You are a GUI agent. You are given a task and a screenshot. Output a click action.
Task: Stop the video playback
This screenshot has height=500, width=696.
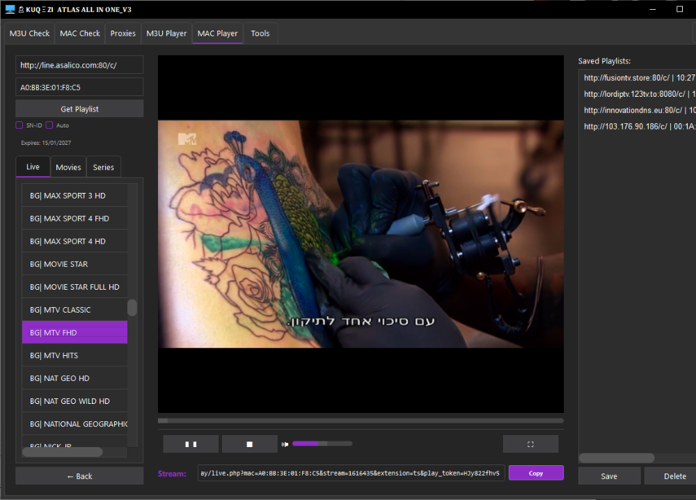pos(249,444)
